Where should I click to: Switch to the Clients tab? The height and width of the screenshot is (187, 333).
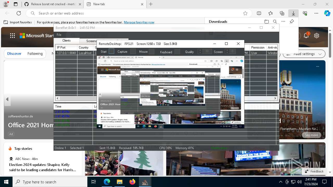67,41
